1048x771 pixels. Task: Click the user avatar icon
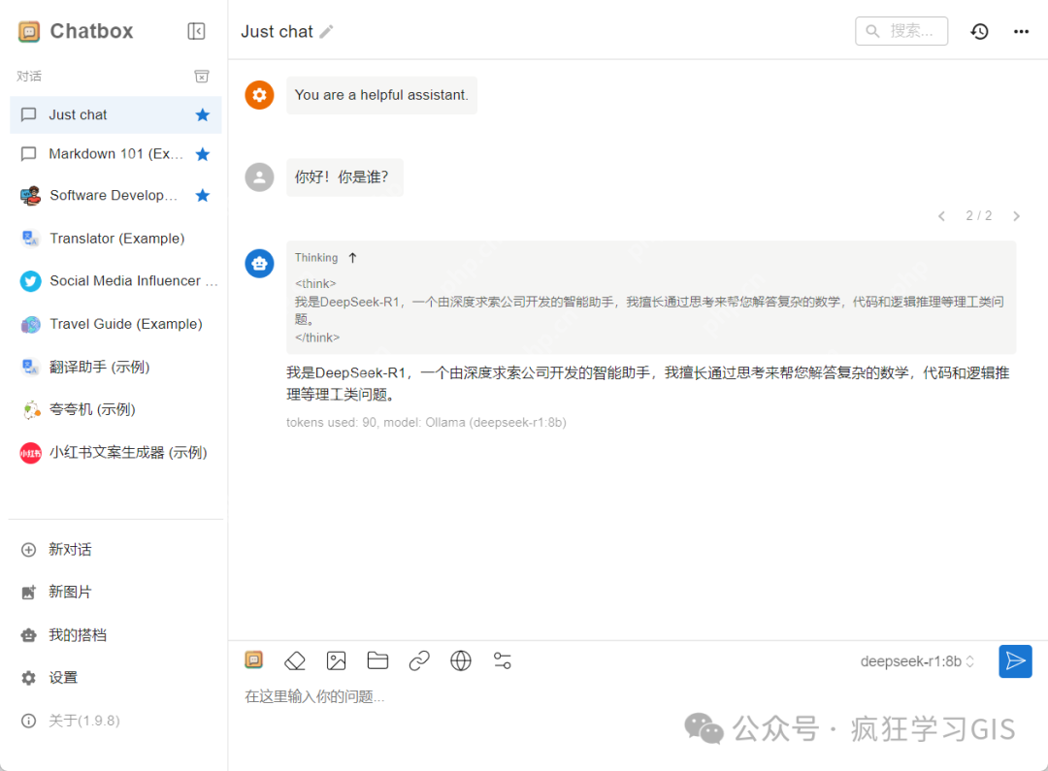pyautogui.click(x=259, y=177)
